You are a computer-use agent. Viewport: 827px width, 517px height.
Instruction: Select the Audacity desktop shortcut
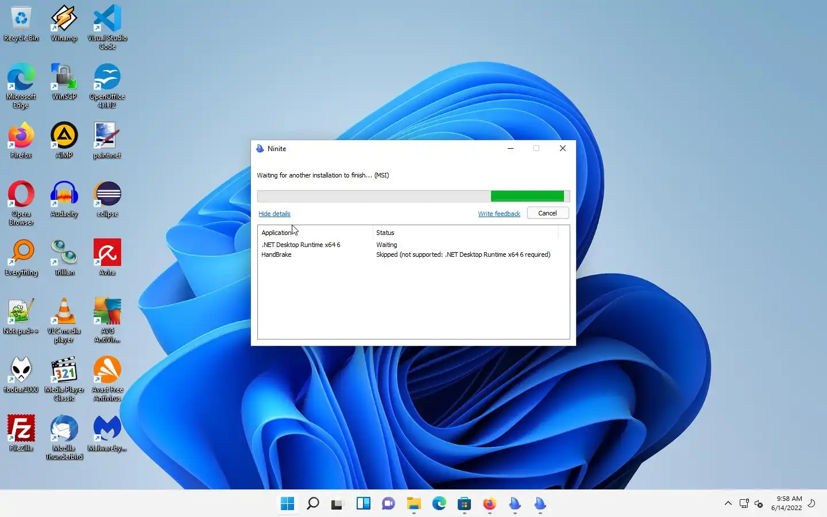click(64, 199)
